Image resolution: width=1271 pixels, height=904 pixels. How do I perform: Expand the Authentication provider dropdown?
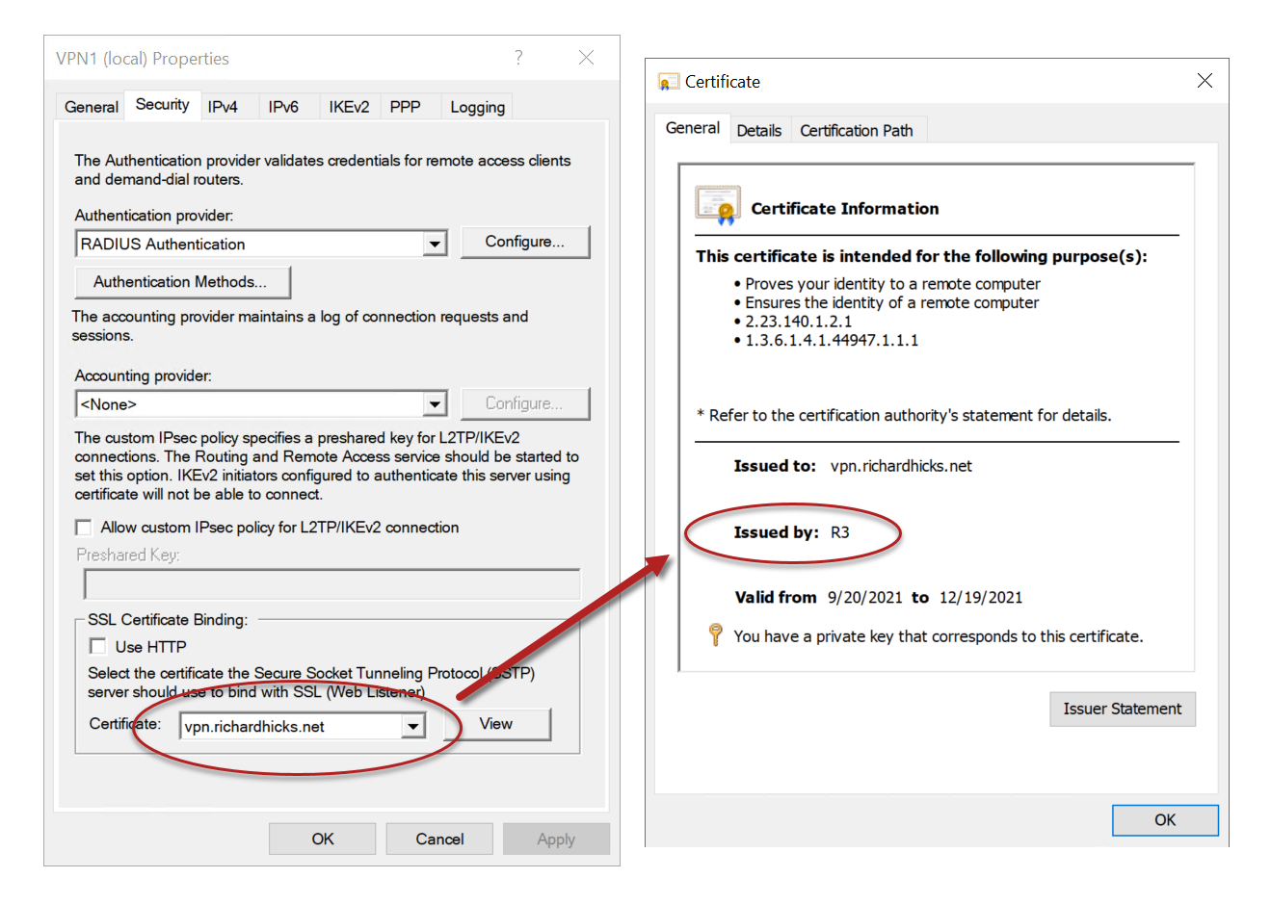(435, 245)
